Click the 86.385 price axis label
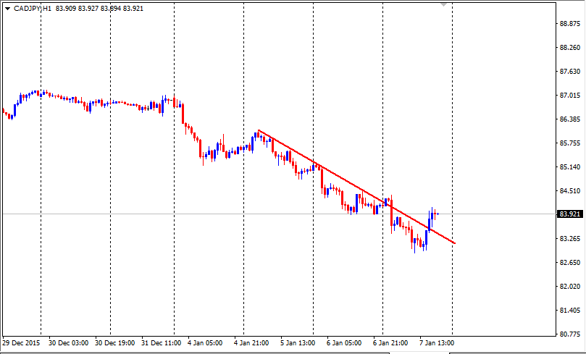The width and height of the screenshot is (586, 354). pos(570,119)
